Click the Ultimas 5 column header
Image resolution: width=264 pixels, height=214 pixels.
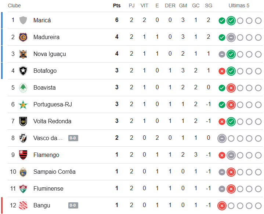(x=239, y=5)
